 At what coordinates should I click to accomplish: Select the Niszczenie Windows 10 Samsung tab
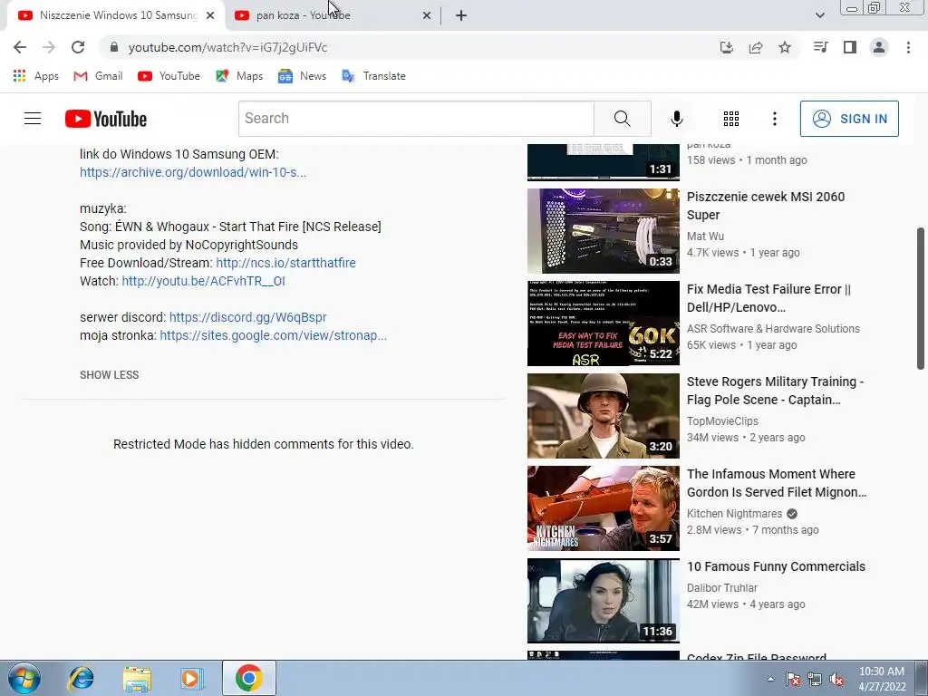(115, 15)
